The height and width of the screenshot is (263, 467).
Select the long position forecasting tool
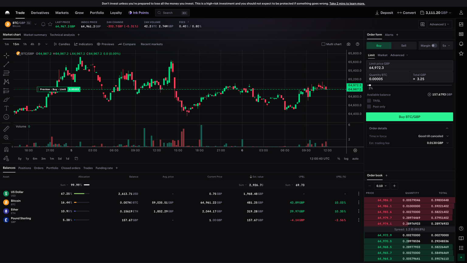point(6,91)
